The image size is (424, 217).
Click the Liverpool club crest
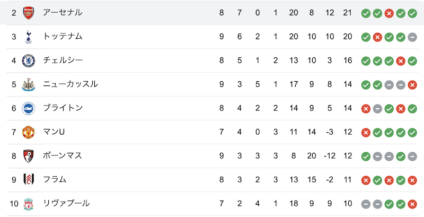29,204
